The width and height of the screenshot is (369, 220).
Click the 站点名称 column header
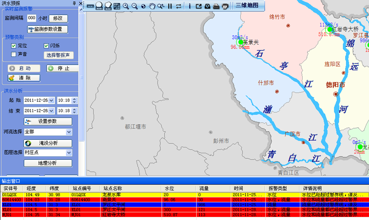pyautogui.click(x=112, y=189)
